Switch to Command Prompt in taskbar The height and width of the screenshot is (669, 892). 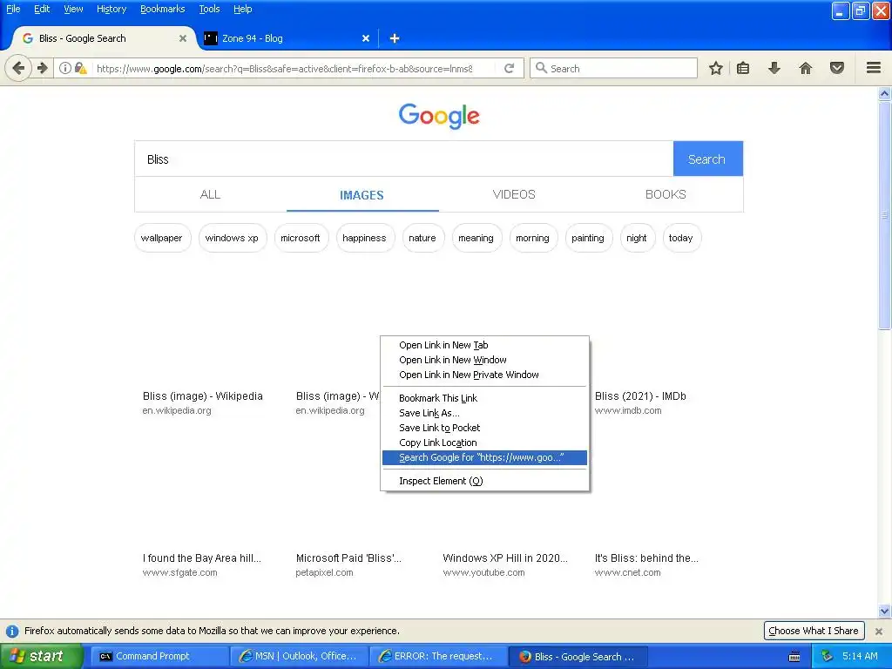[x=159, y=657]
